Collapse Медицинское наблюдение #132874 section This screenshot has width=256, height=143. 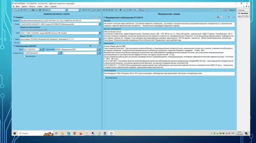104,18
